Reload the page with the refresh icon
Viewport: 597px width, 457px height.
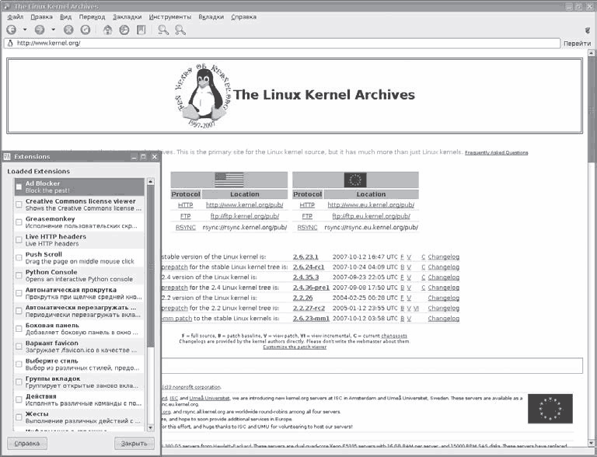pyautogui.click(x=86, y=30)
